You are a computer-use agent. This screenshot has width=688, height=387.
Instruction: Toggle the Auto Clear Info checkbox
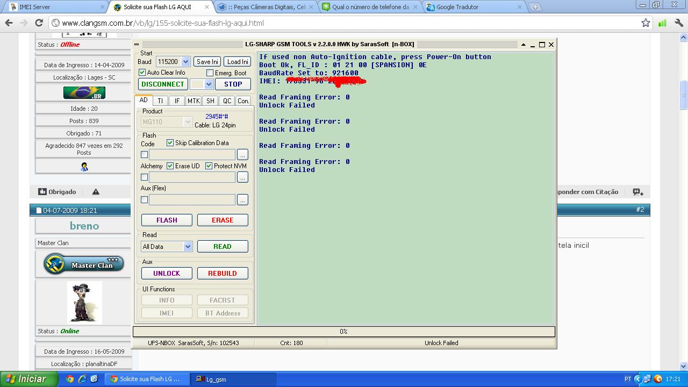pyautogui.click(x=142, y=73)
